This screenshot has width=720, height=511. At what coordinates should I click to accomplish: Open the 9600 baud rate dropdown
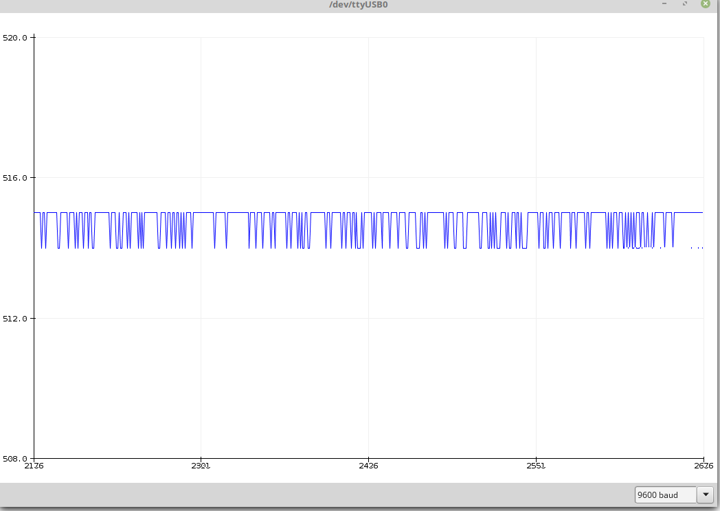tap(673, 495)
